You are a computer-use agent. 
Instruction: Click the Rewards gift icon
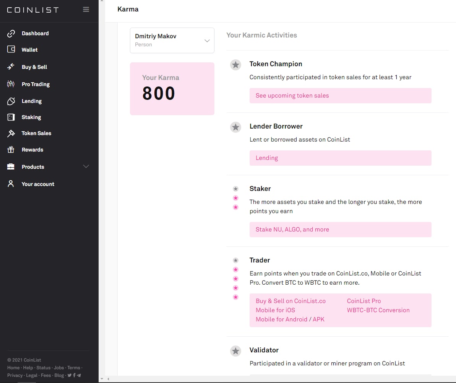click(x=11, y=150)
